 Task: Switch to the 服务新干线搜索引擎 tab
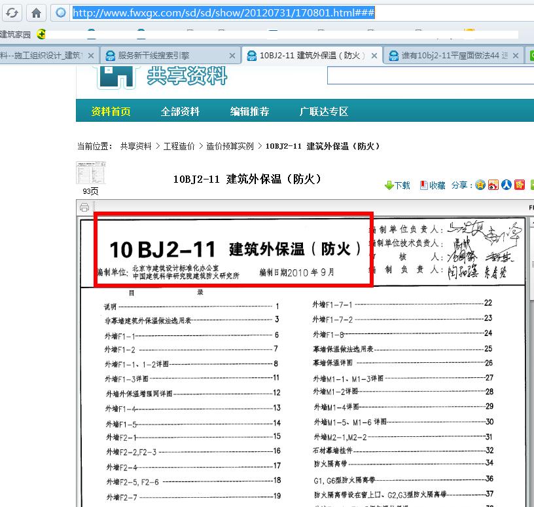(x=154, y=56)
